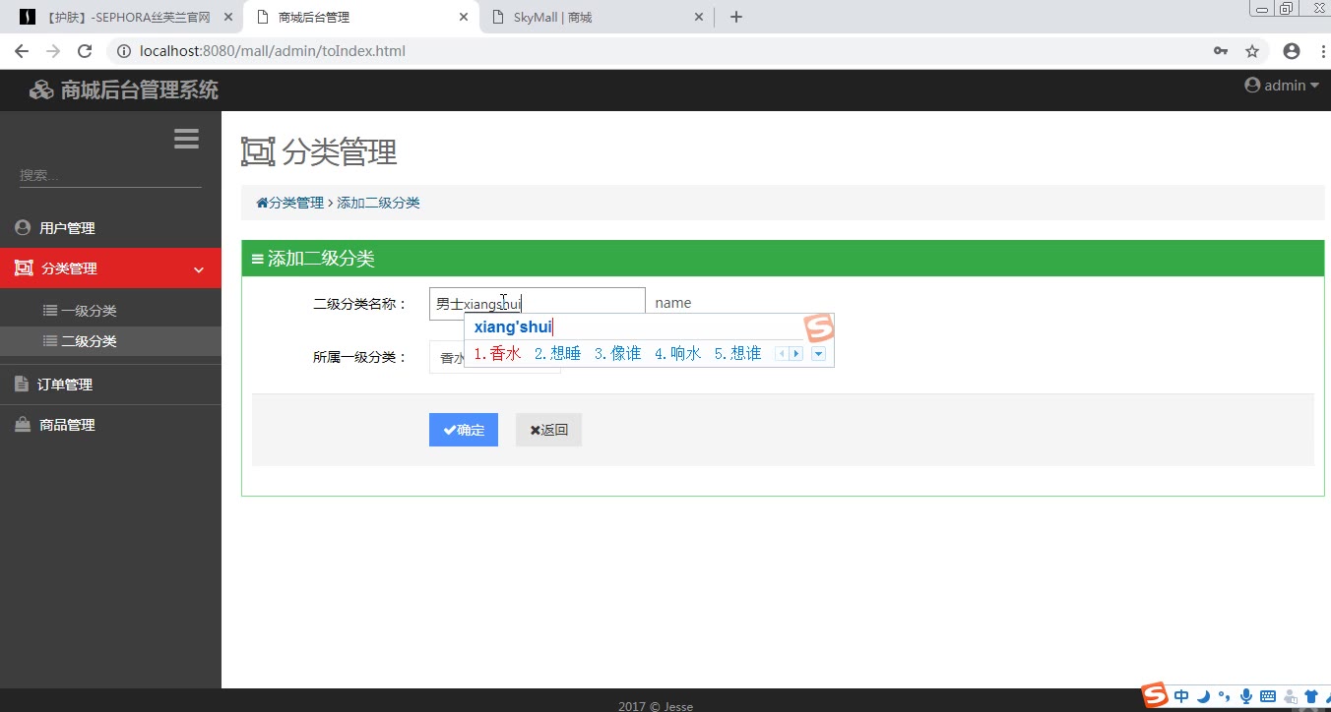
Task: Collapse the 分类管理 sidebar chevron
Action: click(199, 269)
